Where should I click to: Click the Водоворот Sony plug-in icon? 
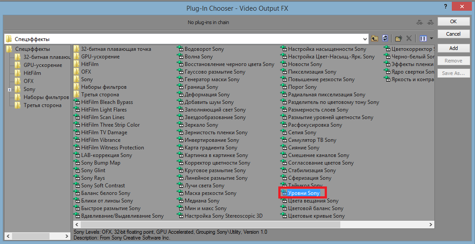180,49
